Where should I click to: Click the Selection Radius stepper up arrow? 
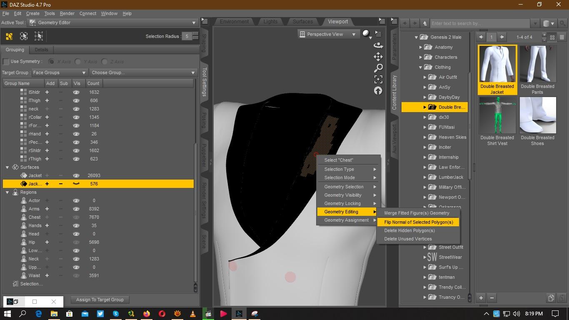pos(195,34)
